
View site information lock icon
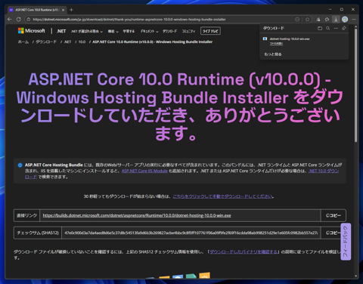[x=29, y=20]
